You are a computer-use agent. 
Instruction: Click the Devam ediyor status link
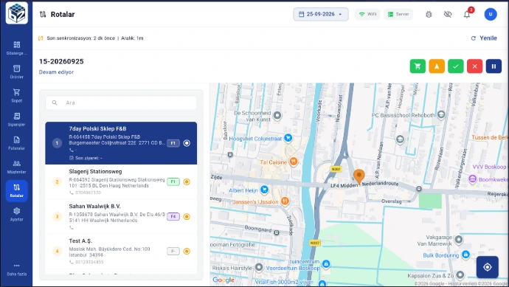[x=56, y=72]
